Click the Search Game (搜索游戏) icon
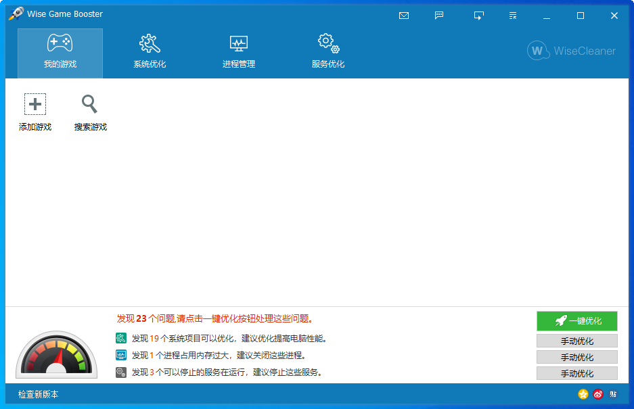The height and width of the screenshot is (409, 634). (x=89, y=103)
